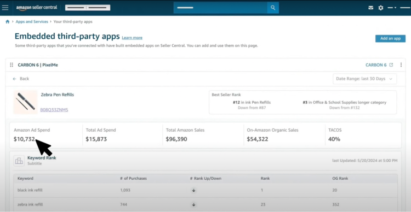Viewport: 411px width, 212px height.
Task: Expand the account language dropdown in header
Action: [x=392, y=8]
